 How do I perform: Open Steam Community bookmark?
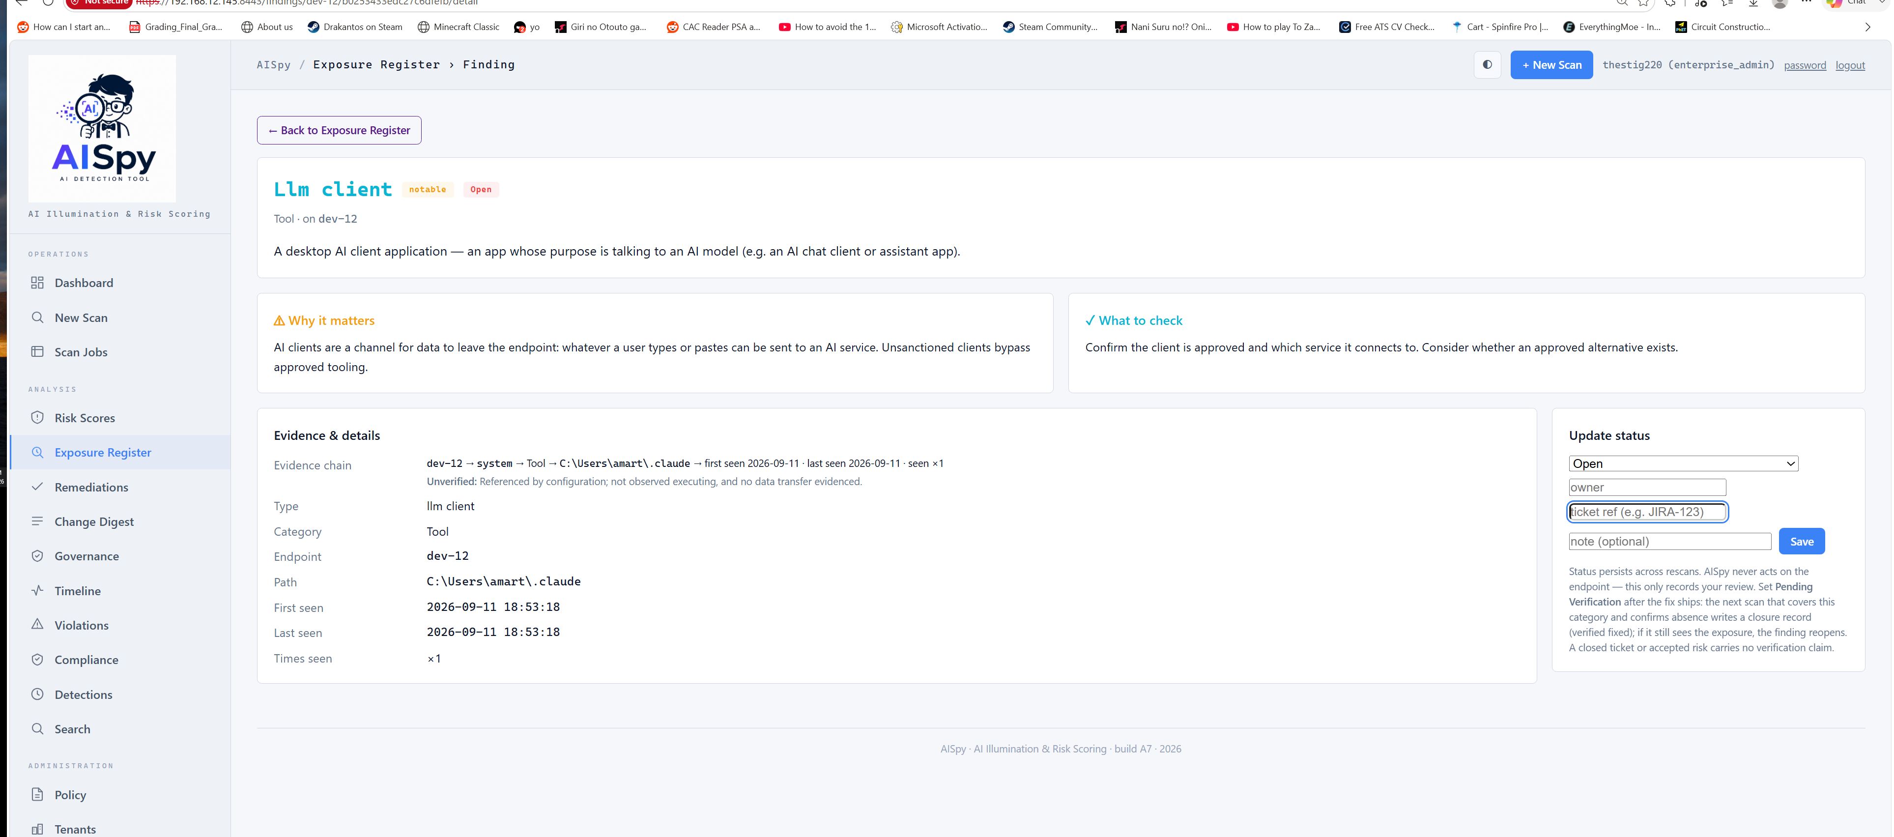[x=1050, y=27]
